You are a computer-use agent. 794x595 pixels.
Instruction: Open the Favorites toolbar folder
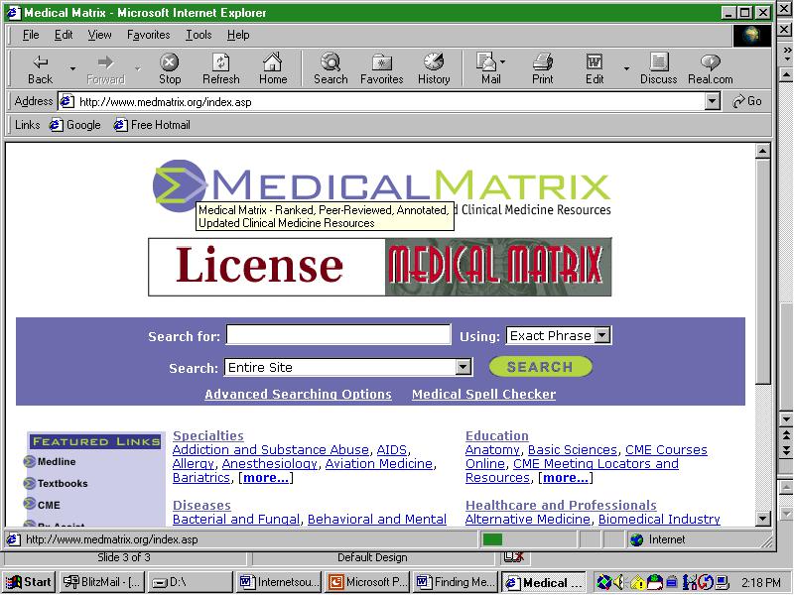tap(382, 69)
